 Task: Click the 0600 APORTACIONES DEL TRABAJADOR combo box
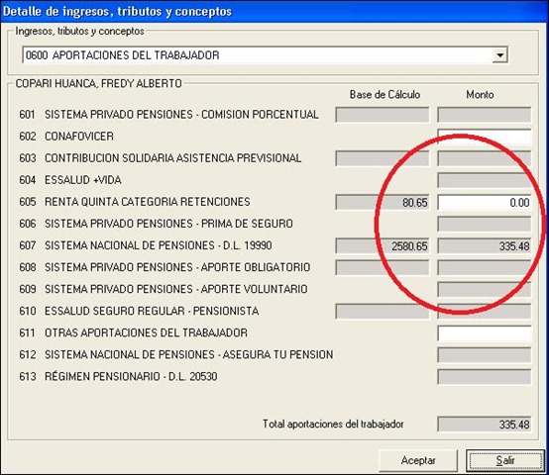click(265, 55)
